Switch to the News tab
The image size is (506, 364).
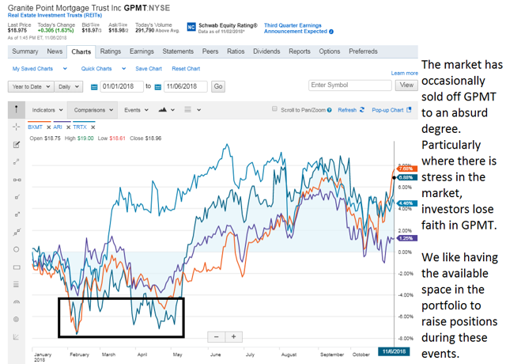[55, 51]
